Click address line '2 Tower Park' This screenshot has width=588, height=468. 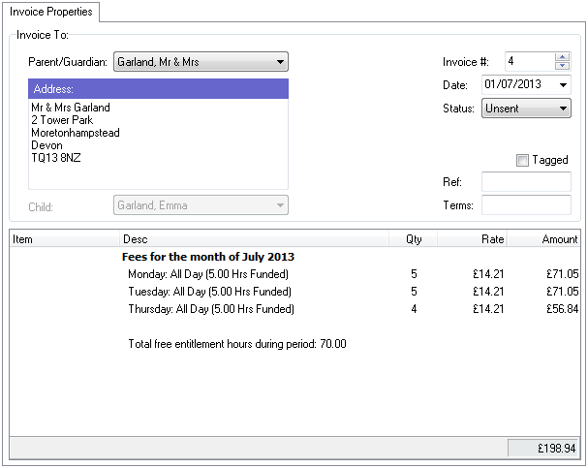[x=62, y=120]
